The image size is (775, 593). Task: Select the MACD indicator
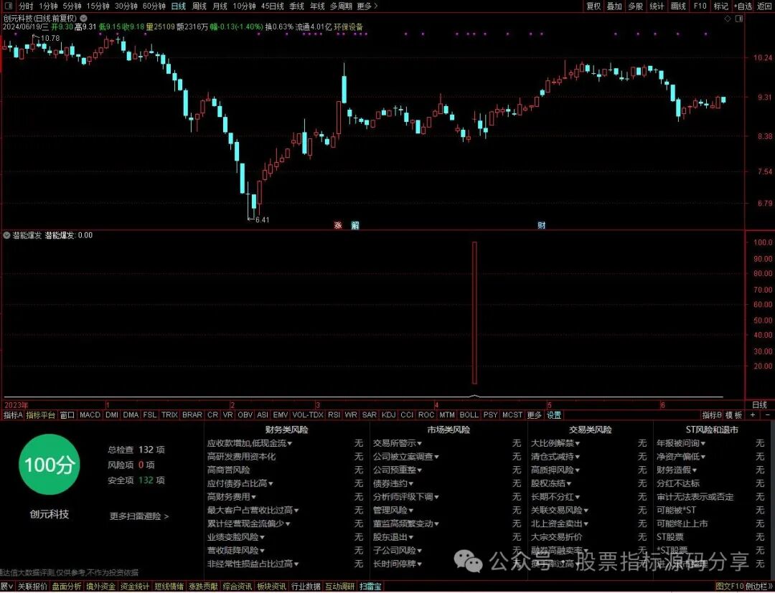click(x=90, y=415)
